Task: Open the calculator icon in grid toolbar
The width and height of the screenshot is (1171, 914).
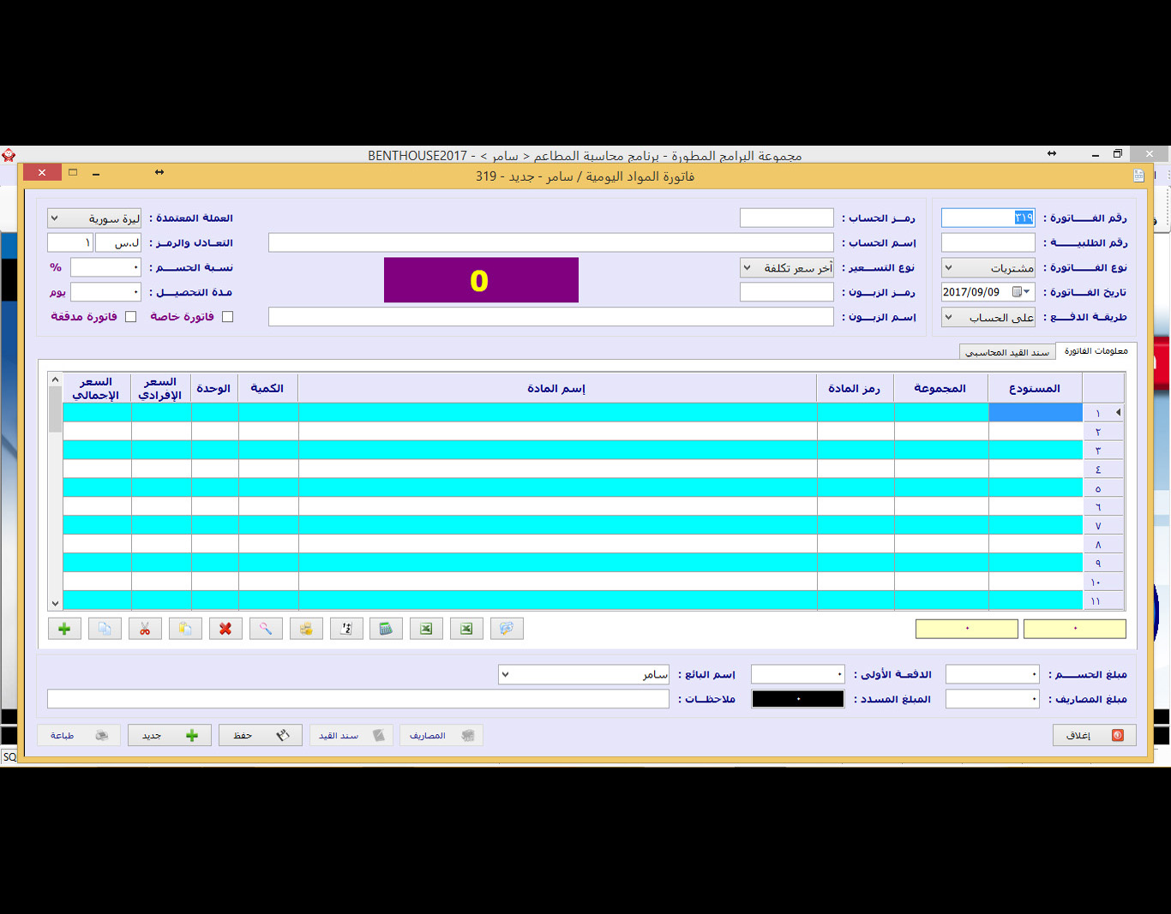Action: pos(386,629)
